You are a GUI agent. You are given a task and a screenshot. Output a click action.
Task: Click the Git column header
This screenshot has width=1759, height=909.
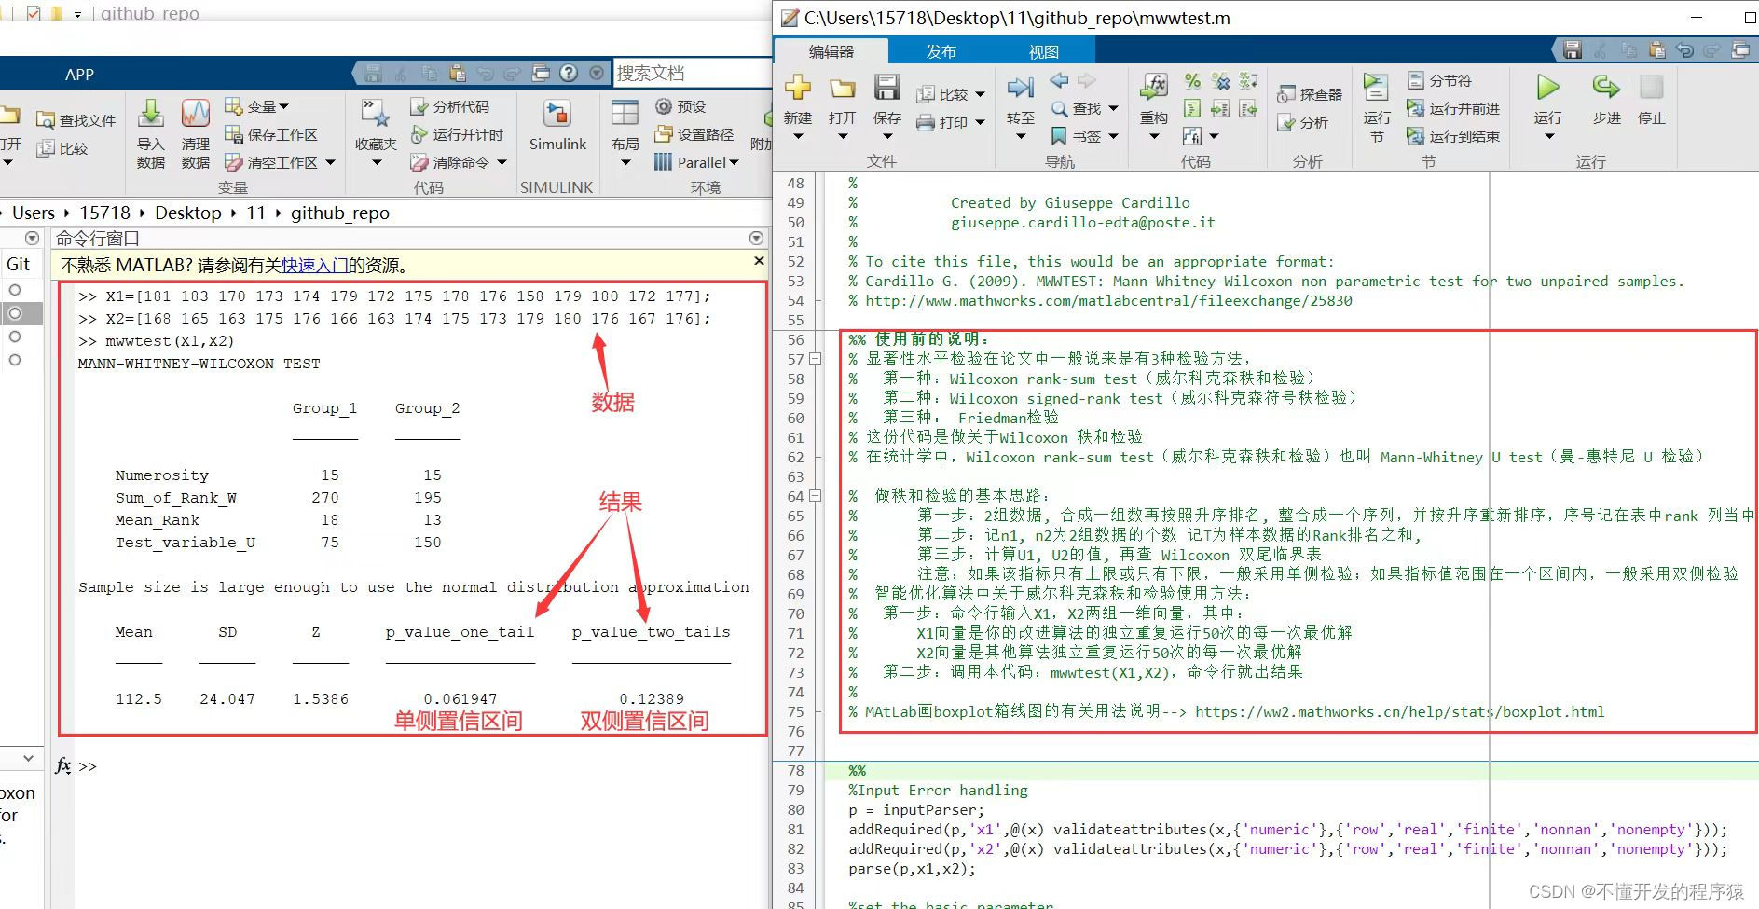(x=19, y=264)
